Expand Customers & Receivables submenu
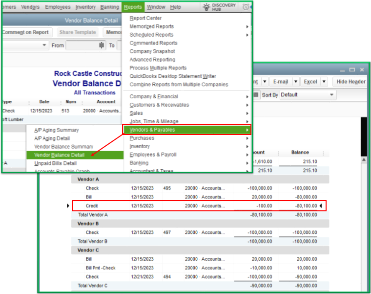This screenshot has width=371, height=294. point(187,105)
